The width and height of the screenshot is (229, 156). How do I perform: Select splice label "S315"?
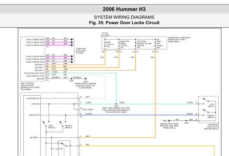point(186,123)
